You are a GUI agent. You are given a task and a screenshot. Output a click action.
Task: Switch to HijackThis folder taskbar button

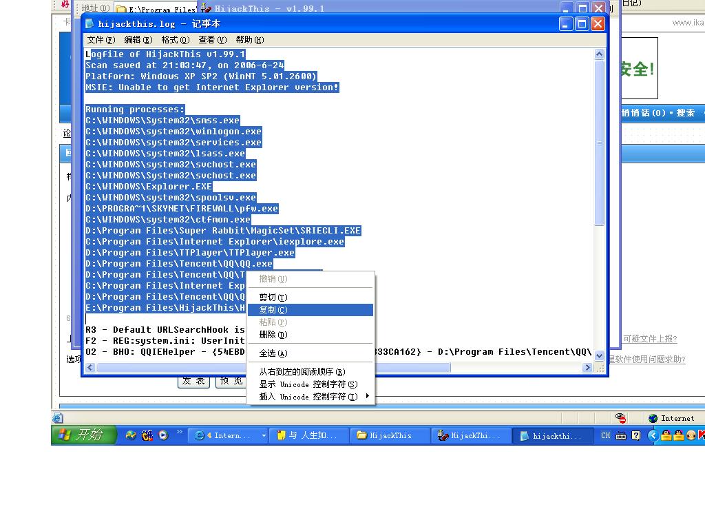[x=390, y=435]
